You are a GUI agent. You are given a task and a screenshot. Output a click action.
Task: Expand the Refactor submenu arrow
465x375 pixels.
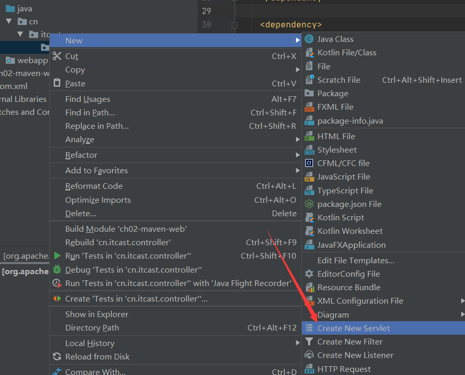click(297, 155)
